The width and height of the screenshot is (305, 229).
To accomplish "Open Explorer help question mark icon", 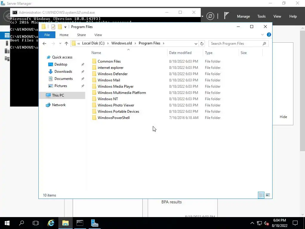I will click(269, 35).
